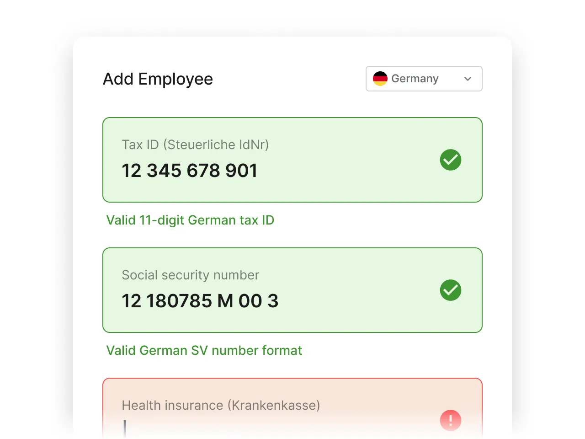
Task: Click the tax ID value 12 345 678 901
Action: click(190, 171)
